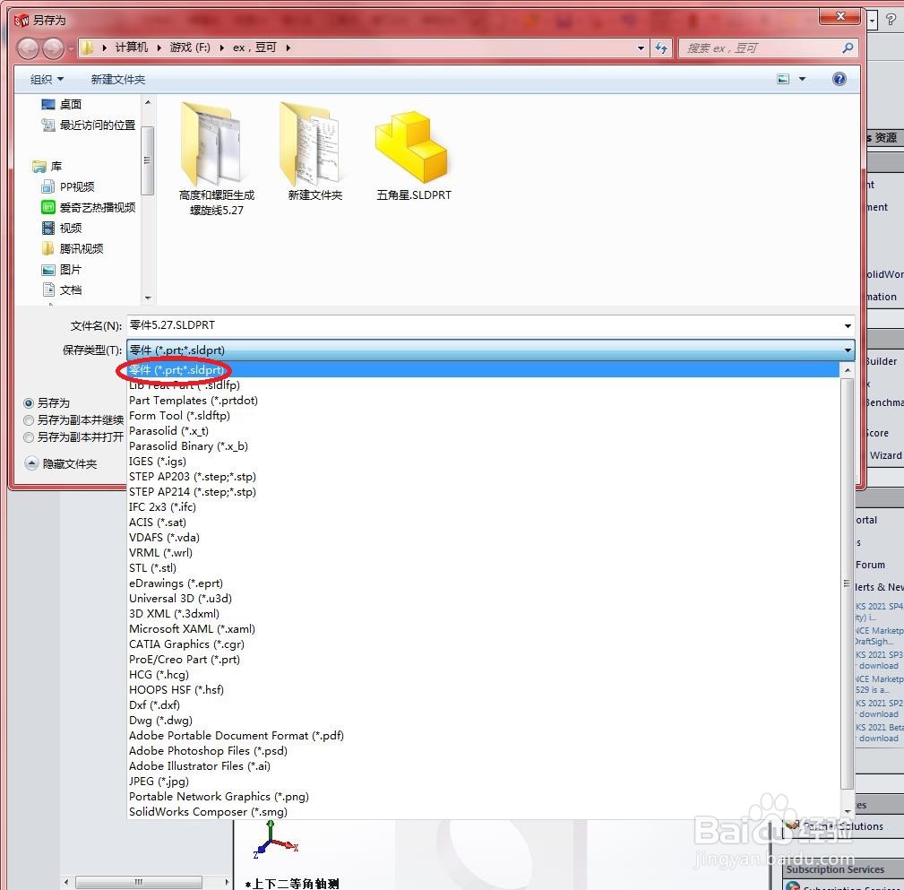This screenshot has height=890, width=904.
Task: Choose 零件 (*.prt;*.sldprt) file type
Action: (x=483, y=370)
